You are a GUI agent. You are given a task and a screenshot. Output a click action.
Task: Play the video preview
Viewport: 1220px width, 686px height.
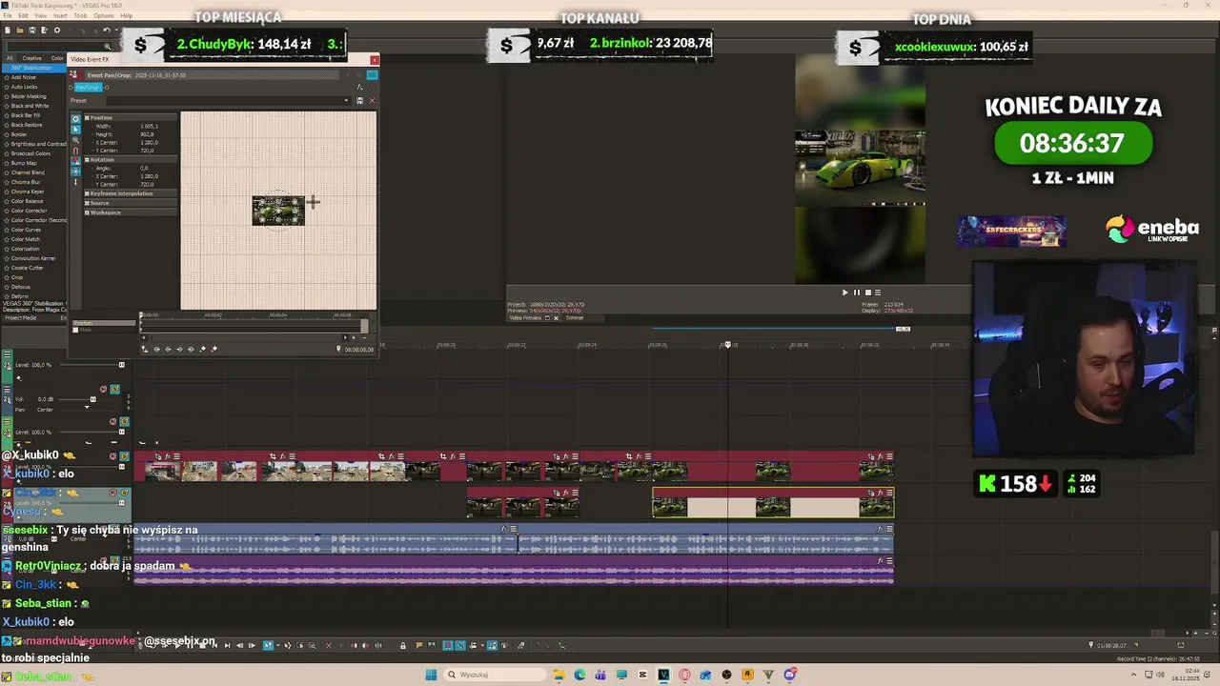pyautogui.click(x=844, y=293)
